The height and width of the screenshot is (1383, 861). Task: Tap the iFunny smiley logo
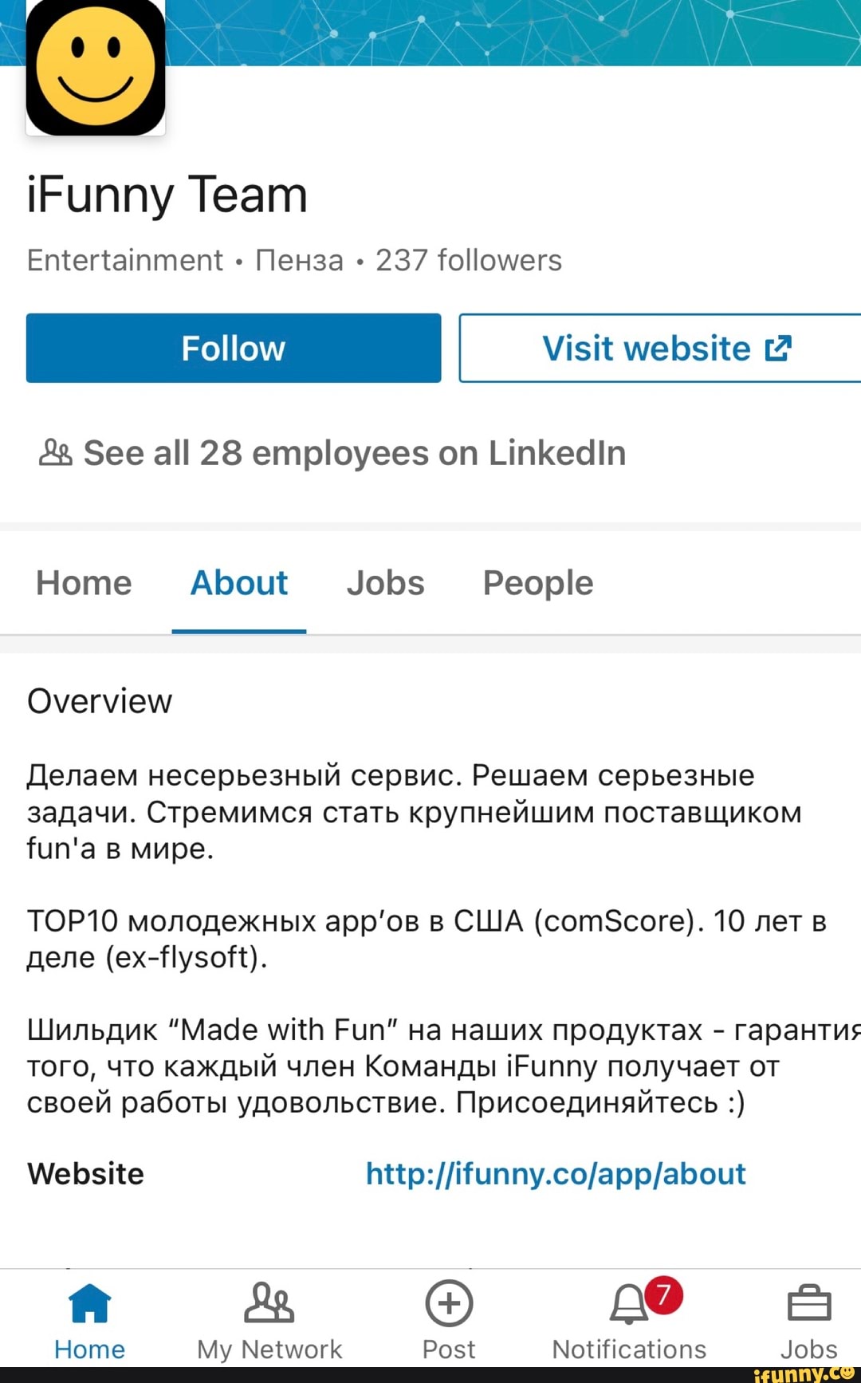[x=96, y=67]
